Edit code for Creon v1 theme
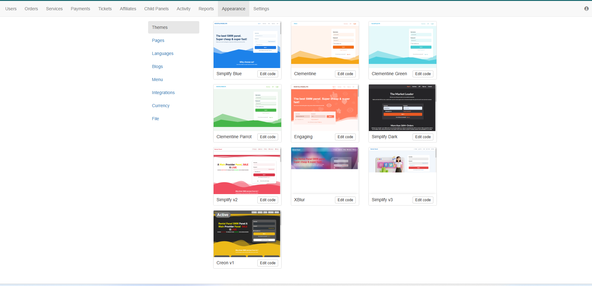Viewport: 592px width, 286px height. tap(267, 263)
